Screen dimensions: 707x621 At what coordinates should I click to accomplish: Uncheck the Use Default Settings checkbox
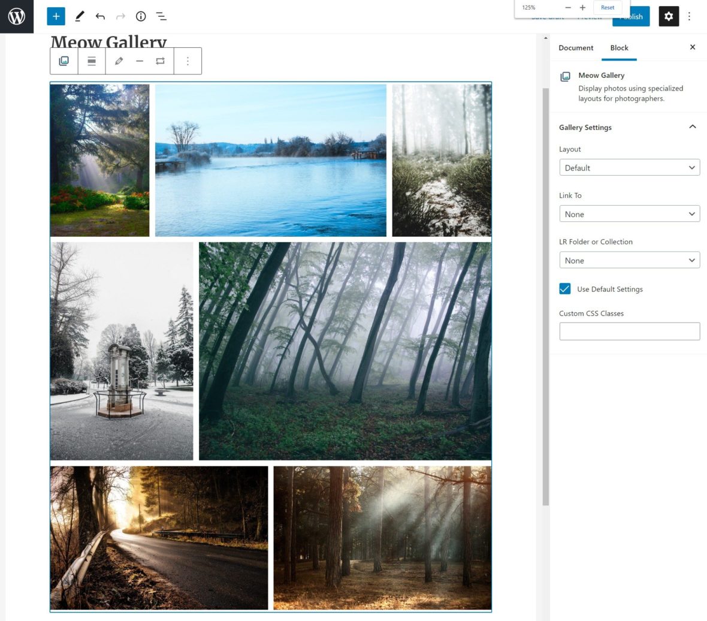click(x=564, y=288)
